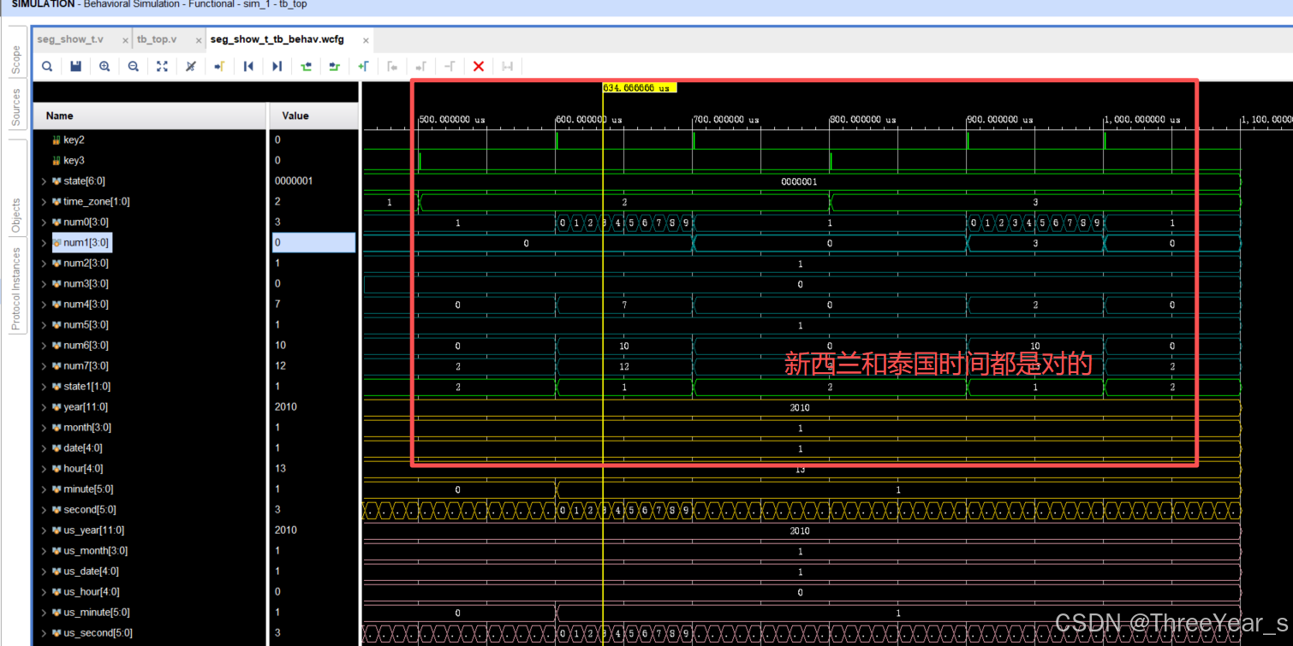Add a marker at cursor
1293x646 pixels.
coord(363,66)
